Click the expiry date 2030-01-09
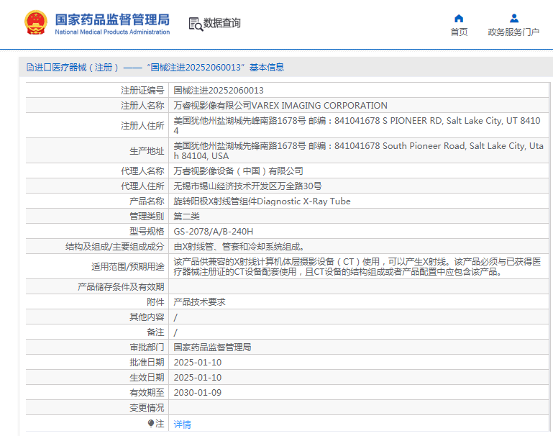553x436 pixels. click(198, 393)
